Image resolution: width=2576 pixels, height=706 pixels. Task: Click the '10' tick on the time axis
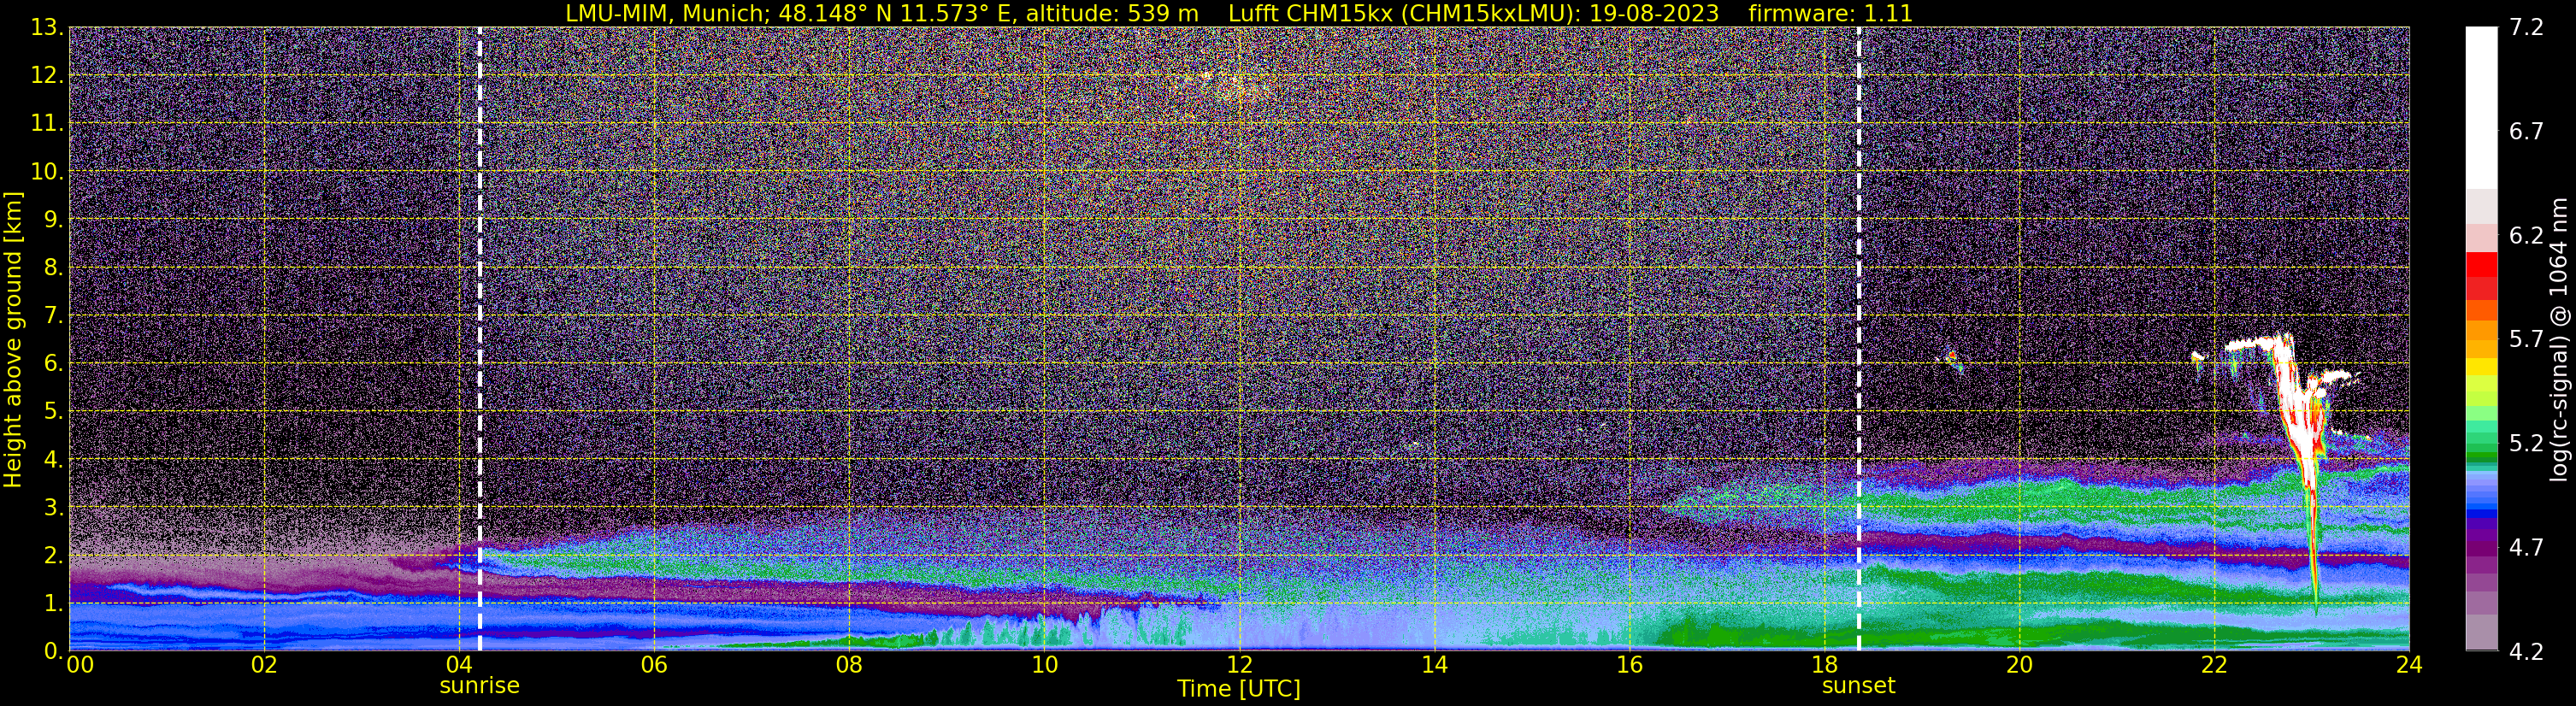pyautogui.click(x=1044, y=665)
